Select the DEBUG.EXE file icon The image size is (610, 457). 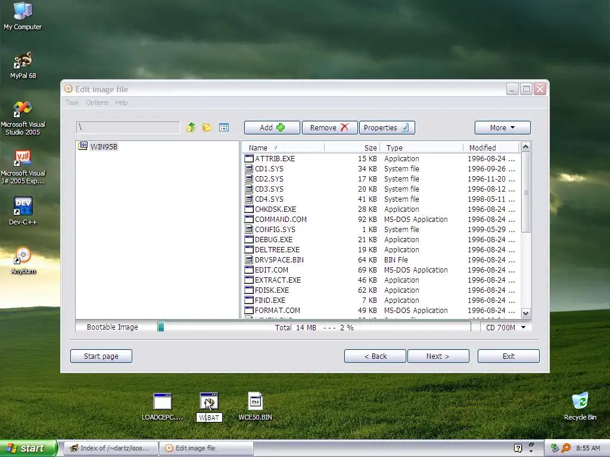(249, 239)
